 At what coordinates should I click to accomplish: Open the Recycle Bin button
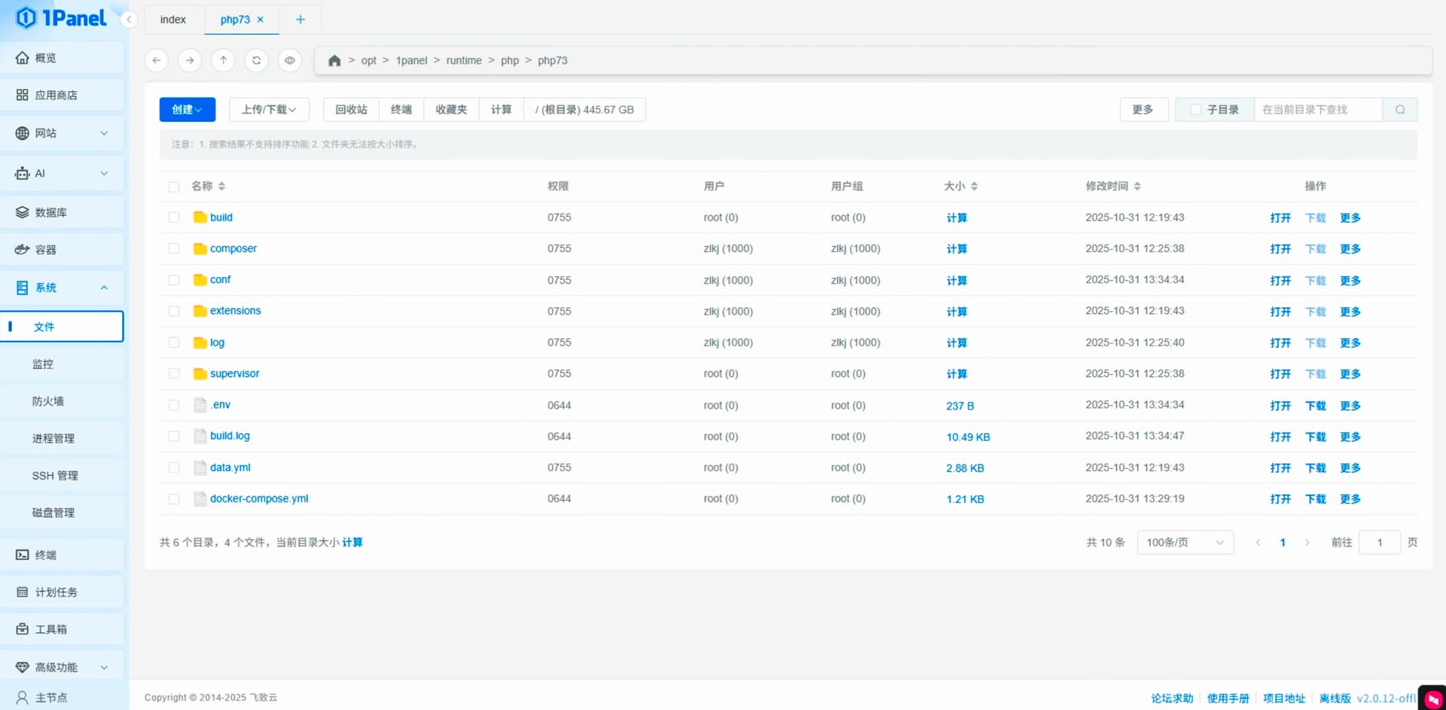351,110
